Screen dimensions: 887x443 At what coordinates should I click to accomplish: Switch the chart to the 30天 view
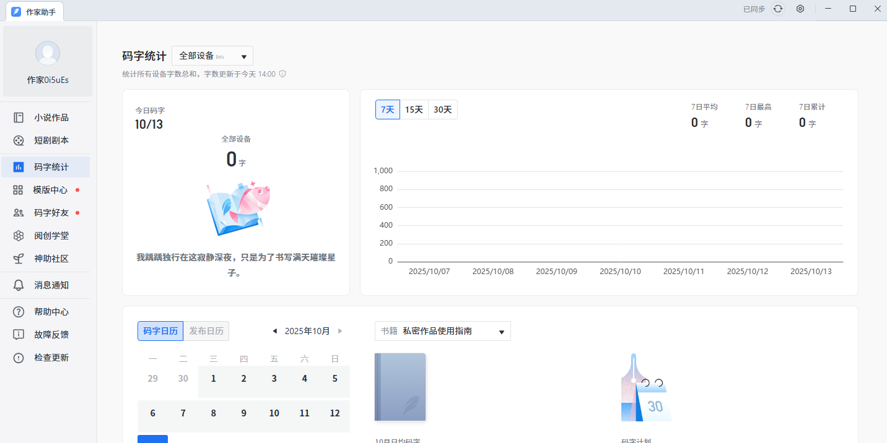click(x=442, y=109)
